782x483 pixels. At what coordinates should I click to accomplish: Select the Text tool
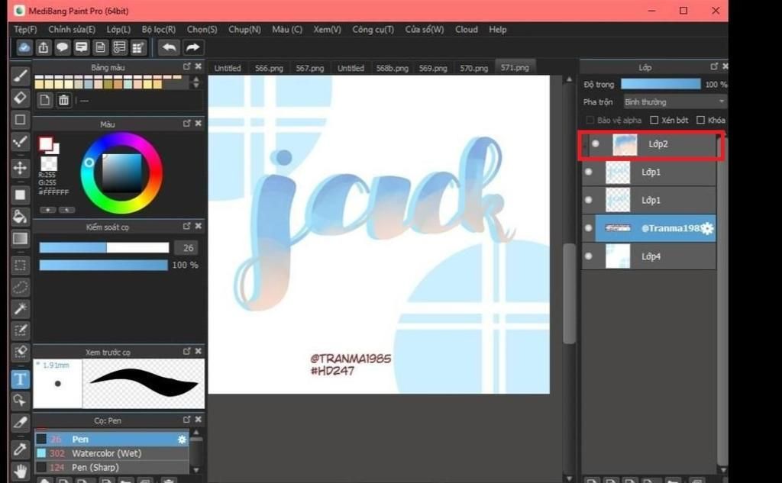(21, 379)
